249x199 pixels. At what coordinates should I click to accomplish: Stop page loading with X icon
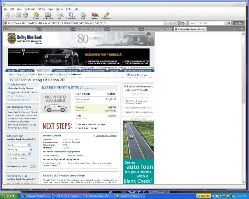[19, 15]
